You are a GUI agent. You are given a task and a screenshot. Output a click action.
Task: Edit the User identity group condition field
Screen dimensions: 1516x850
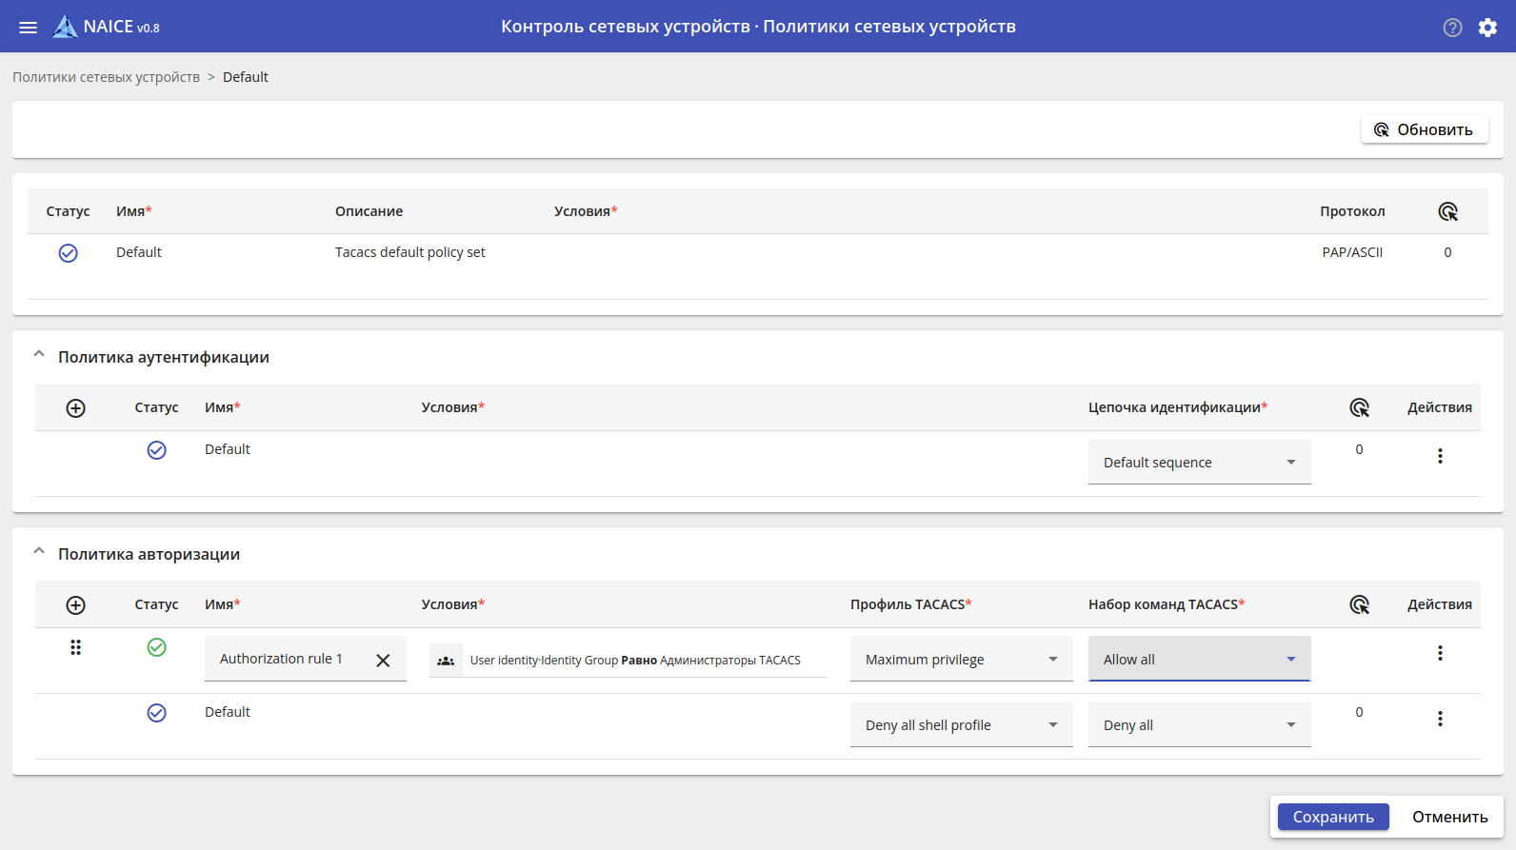[x=634, y=661]
